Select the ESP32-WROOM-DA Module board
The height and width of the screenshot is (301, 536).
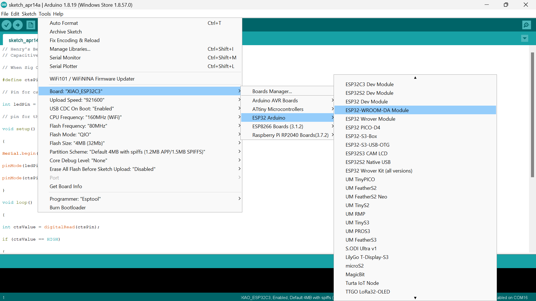click(377, 110)
